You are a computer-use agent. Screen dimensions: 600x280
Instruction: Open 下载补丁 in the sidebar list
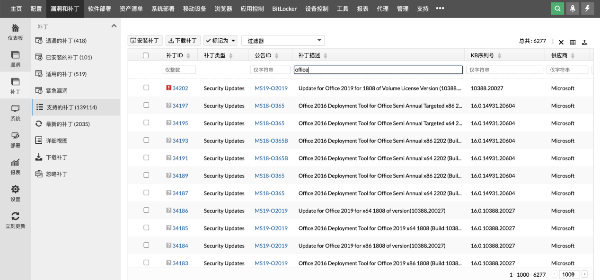[57, 157]
